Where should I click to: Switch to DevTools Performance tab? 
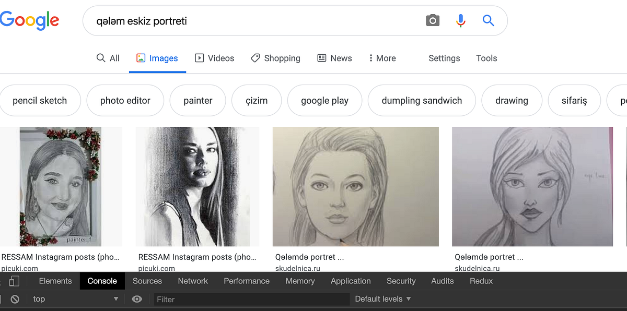(x=247, y=281)
